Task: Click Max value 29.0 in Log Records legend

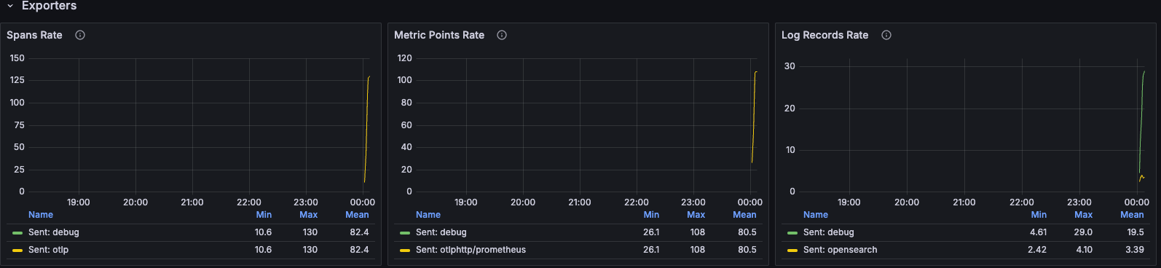Action: (x=1083, y=232)
